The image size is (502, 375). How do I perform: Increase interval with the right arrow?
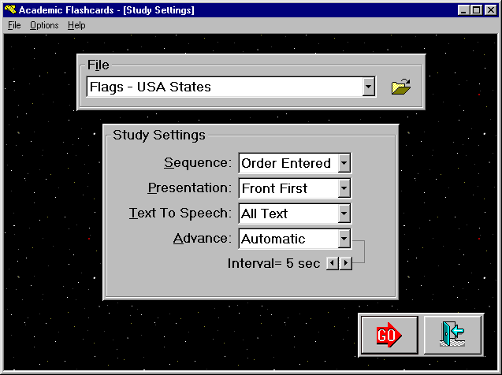tap(345, 263)
